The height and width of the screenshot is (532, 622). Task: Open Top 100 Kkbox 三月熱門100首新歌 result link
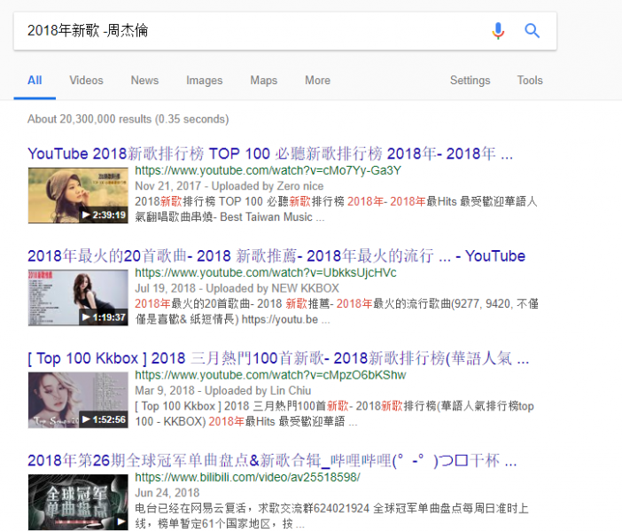tap(278, 358)
